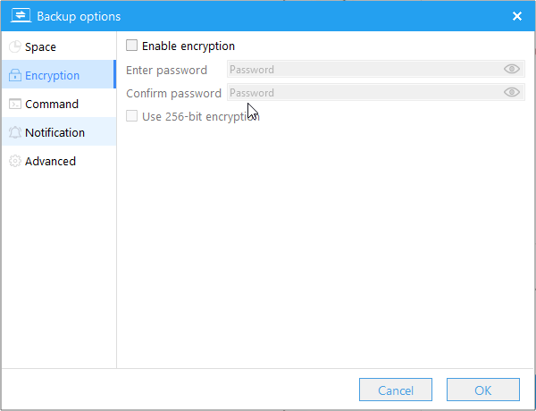Check the Use 256-bit encryption box

tap(132, 116)
